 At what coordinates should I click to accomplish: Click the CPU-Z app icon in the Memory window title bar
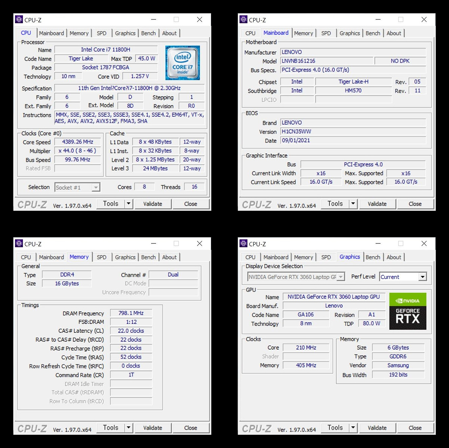[19, 243]
